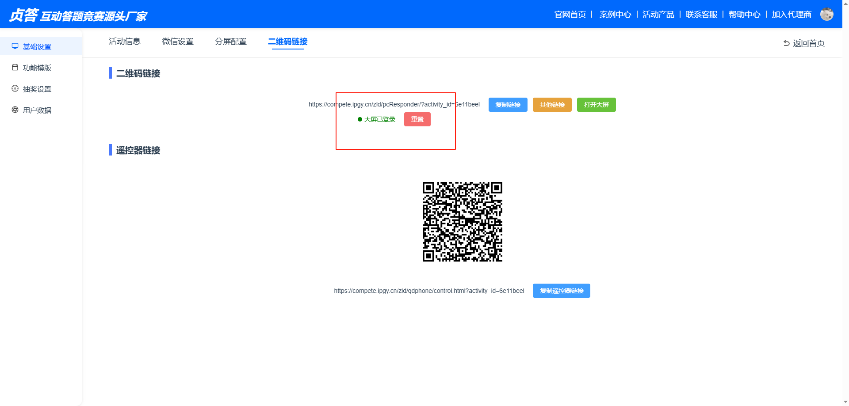Click the vertical page scrollbar
The height and width of the screenshot is (406, 849).
(845, 203)
